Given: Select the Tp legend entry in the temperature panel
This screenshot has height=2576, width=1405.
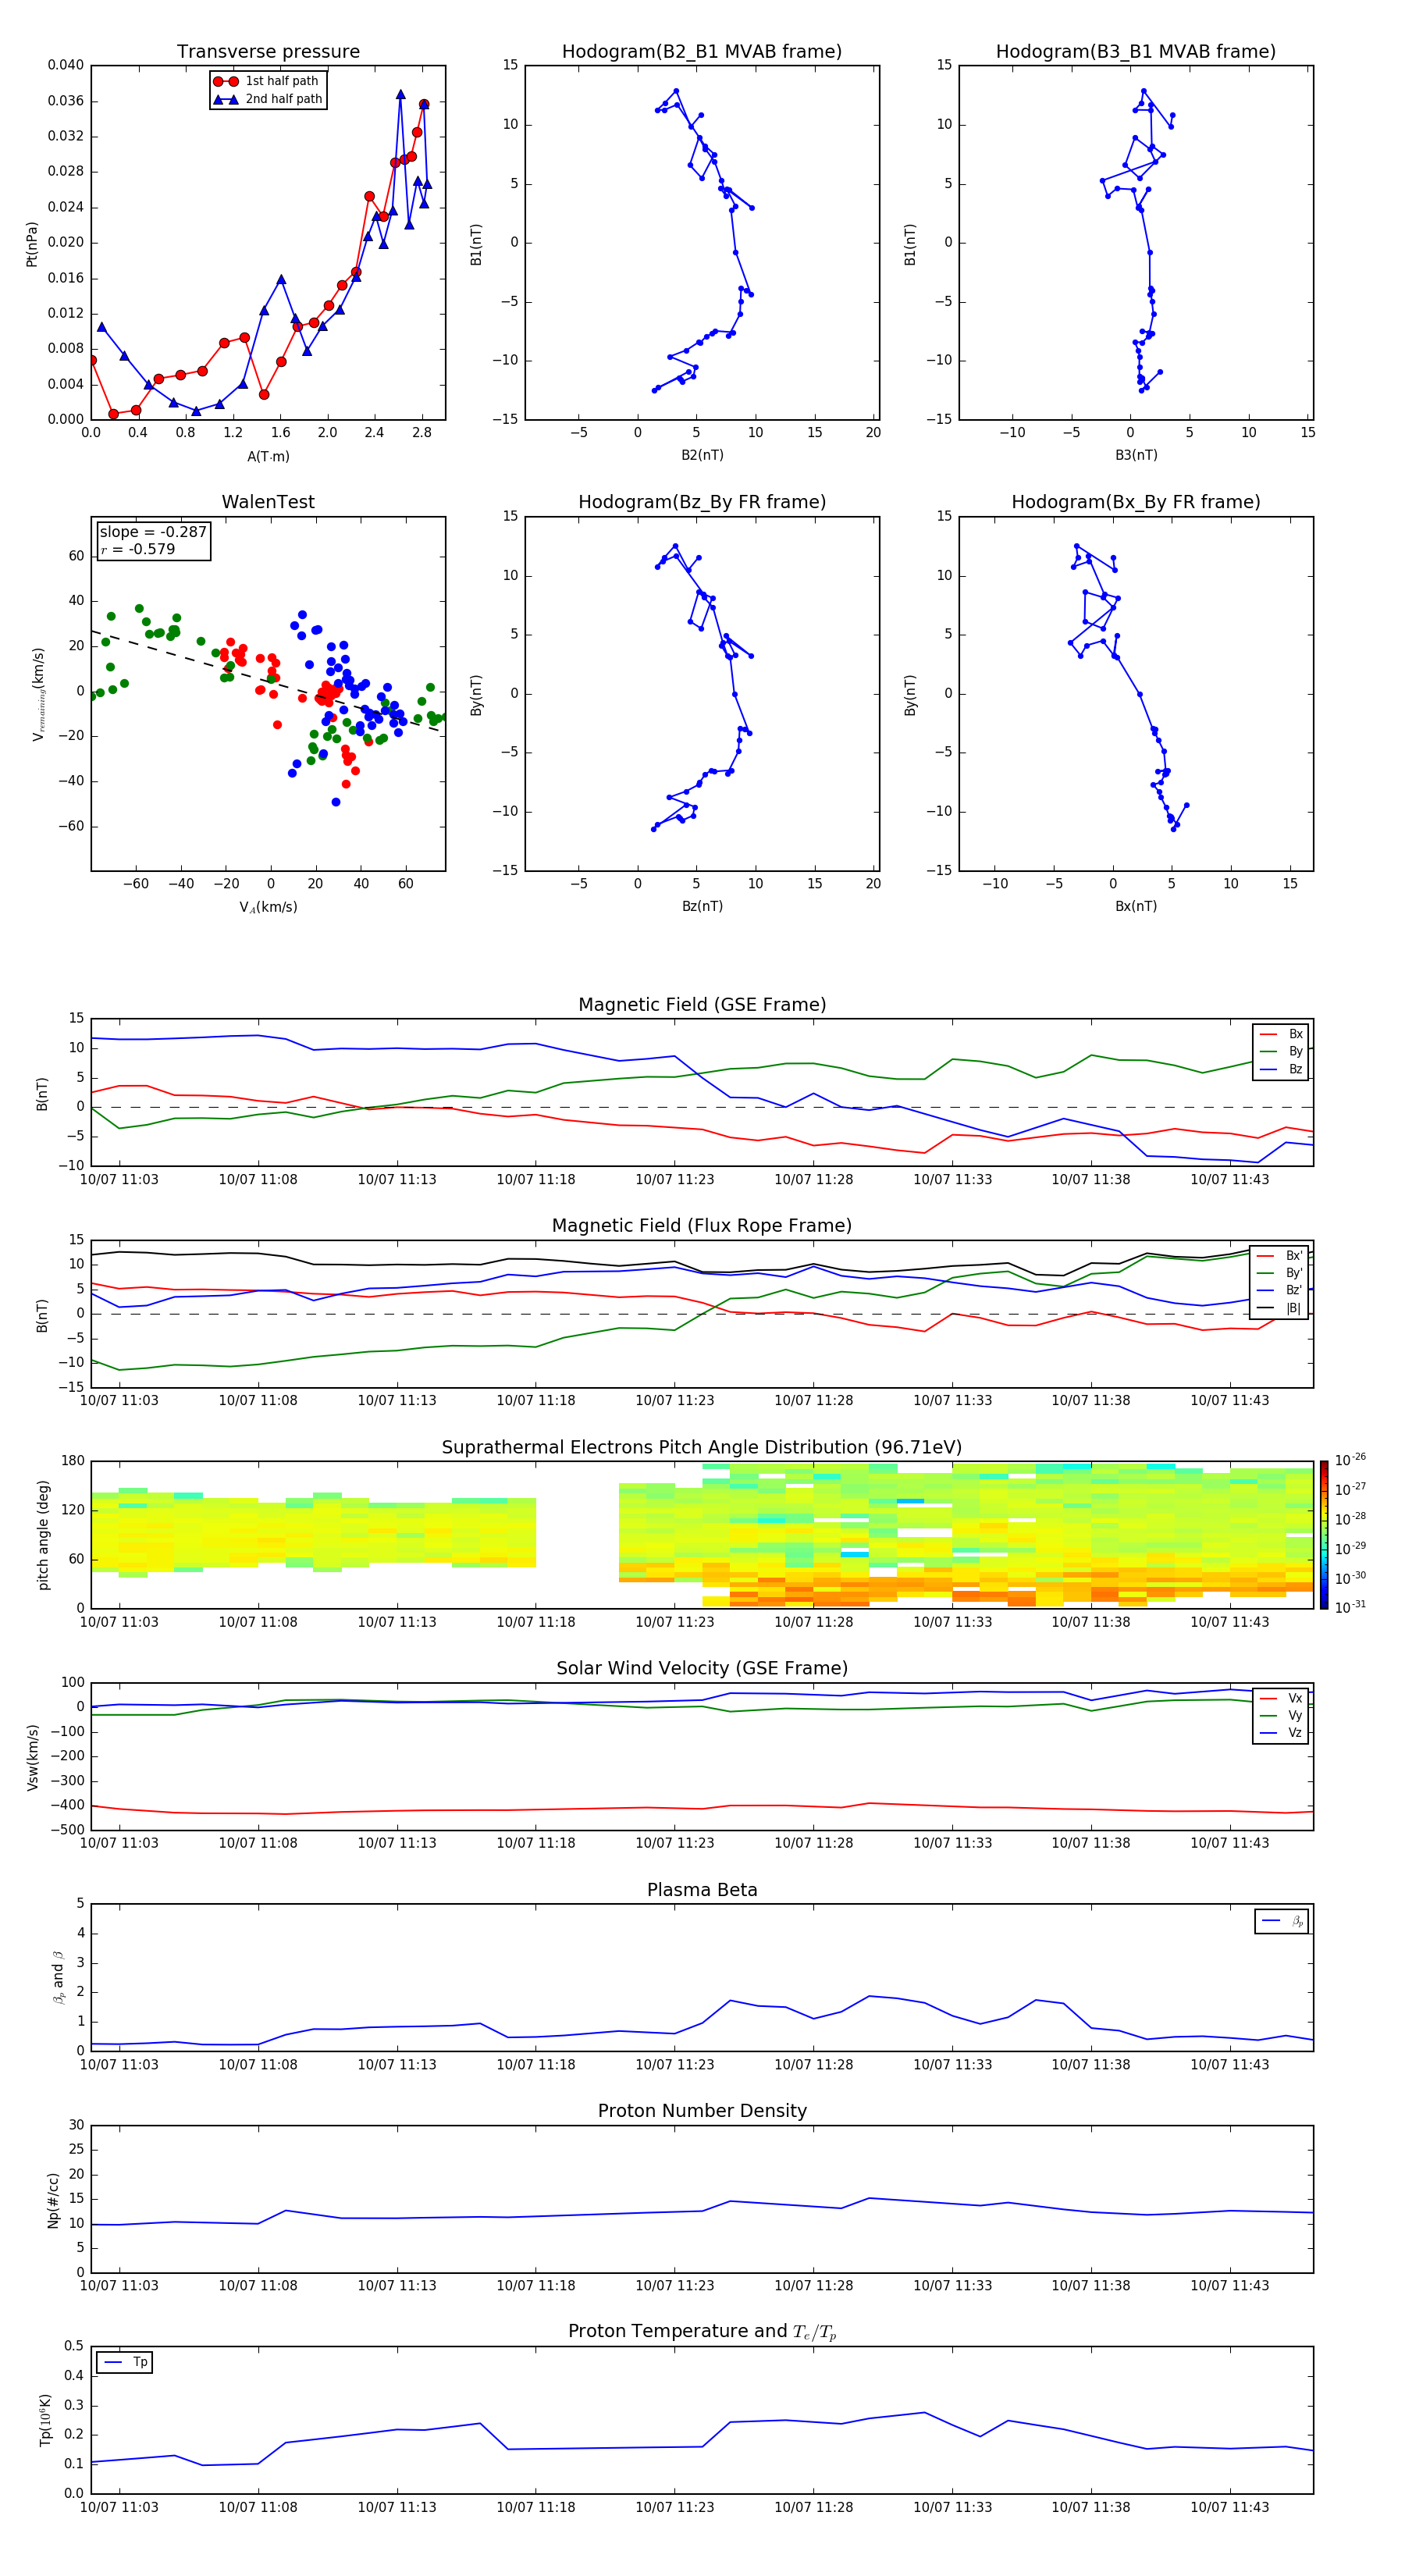Looking at the screenshot, I should pyautogui.click(x=125, y=2362).
